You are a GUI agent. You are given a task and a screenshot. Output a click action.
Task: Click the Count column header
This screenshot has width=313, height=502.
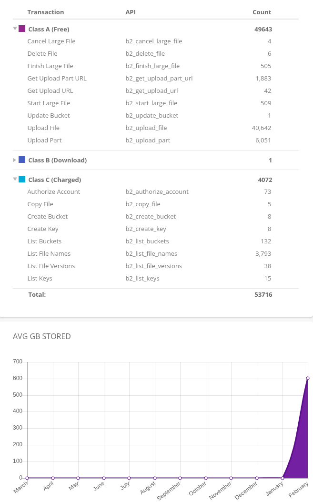[262, 12]
